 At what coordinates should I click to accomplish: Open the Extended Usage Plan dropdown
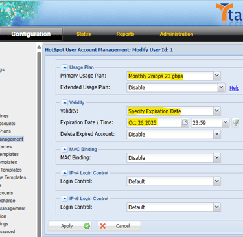221,87
